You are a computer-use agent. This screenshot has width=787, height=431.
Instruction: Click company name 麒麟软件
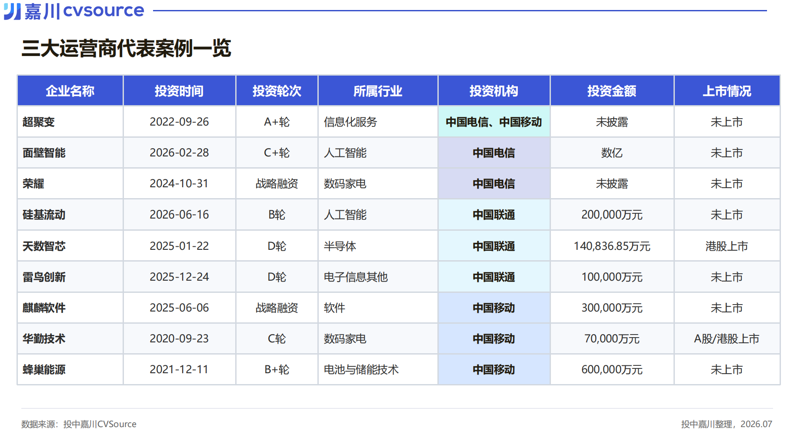(x=44, y=308)
